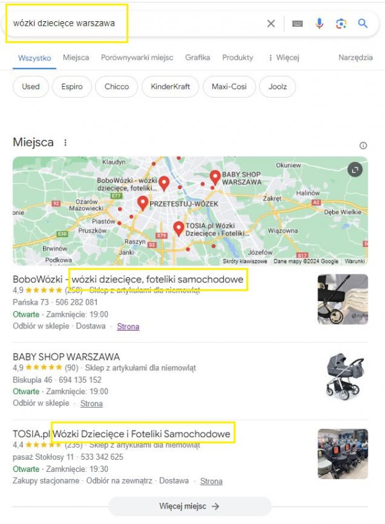This screenshot has width=385, height=524.
Task: Open the BoboWózki stroller photo thumbnail
Action: (x=343, y=299)
